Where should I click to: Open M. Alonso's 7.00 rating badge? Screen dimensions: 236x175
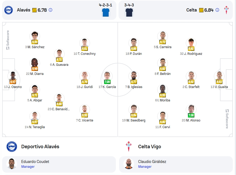(x=191, y=115)
